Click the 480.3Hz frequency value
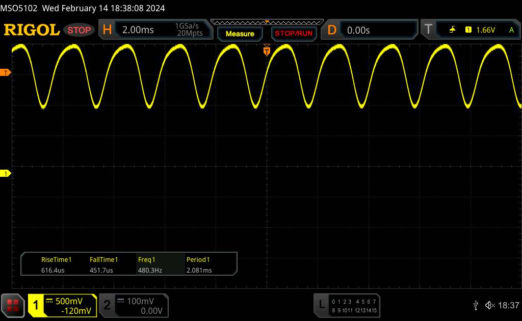Screen dimensions: 522x321 [x=150, y=271]
